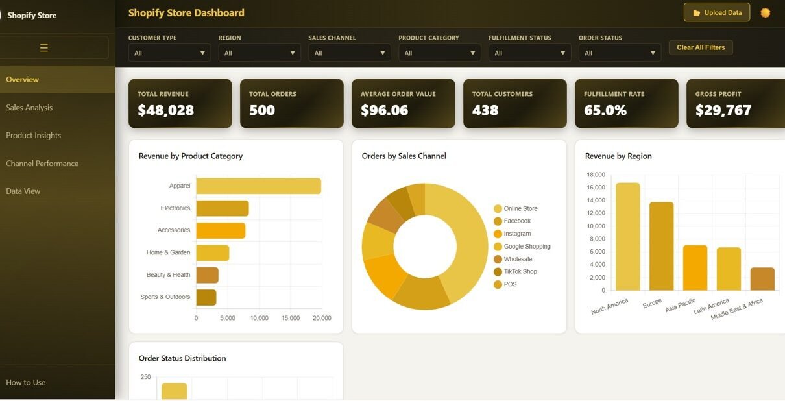Click the TikTok Shop legend icon
The image size is (785, 401).
click(x=498, y=272)
